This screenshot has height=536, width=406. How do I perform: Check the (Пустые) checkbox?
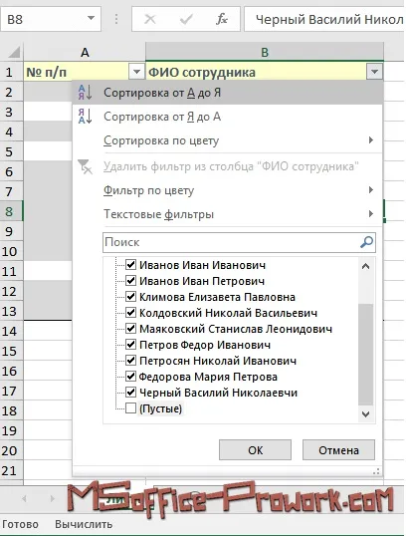tap(130, 407)
